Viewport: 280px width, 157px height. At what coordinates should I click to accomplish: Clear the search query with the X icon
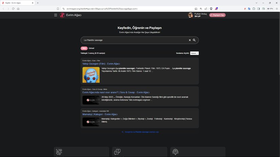pos(190,40)
